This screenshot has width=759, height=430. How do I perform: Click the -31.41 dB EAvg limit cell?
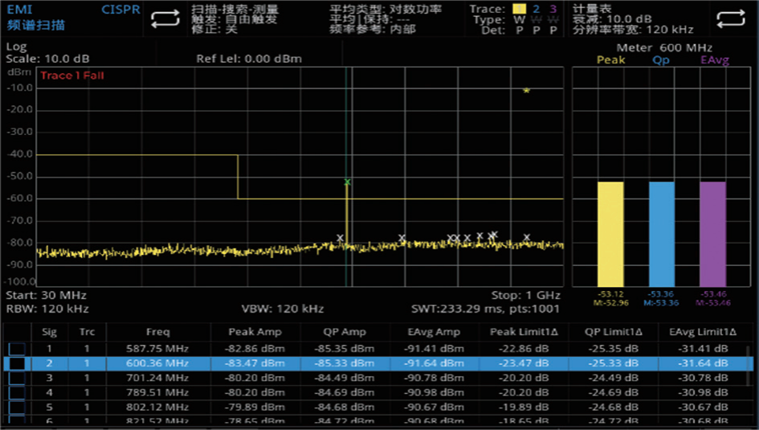coord(703,349)
